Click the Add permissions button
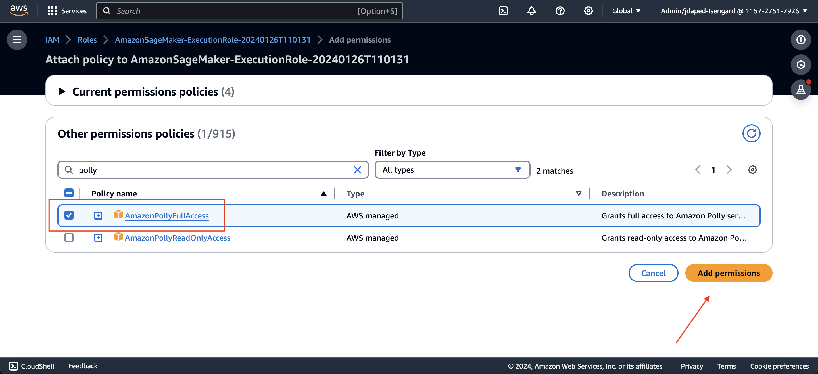The width and height of the screenshot is (818, 374). coord(729,273)
